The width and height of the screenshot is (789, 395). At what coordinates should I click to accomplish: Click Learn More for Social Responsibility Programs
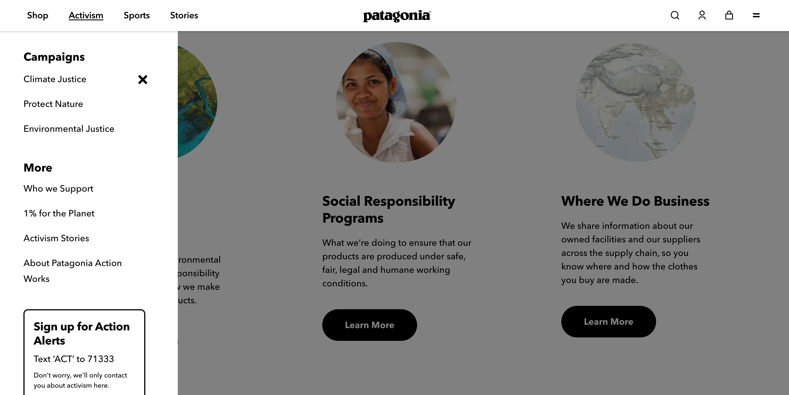pos(369,325)
